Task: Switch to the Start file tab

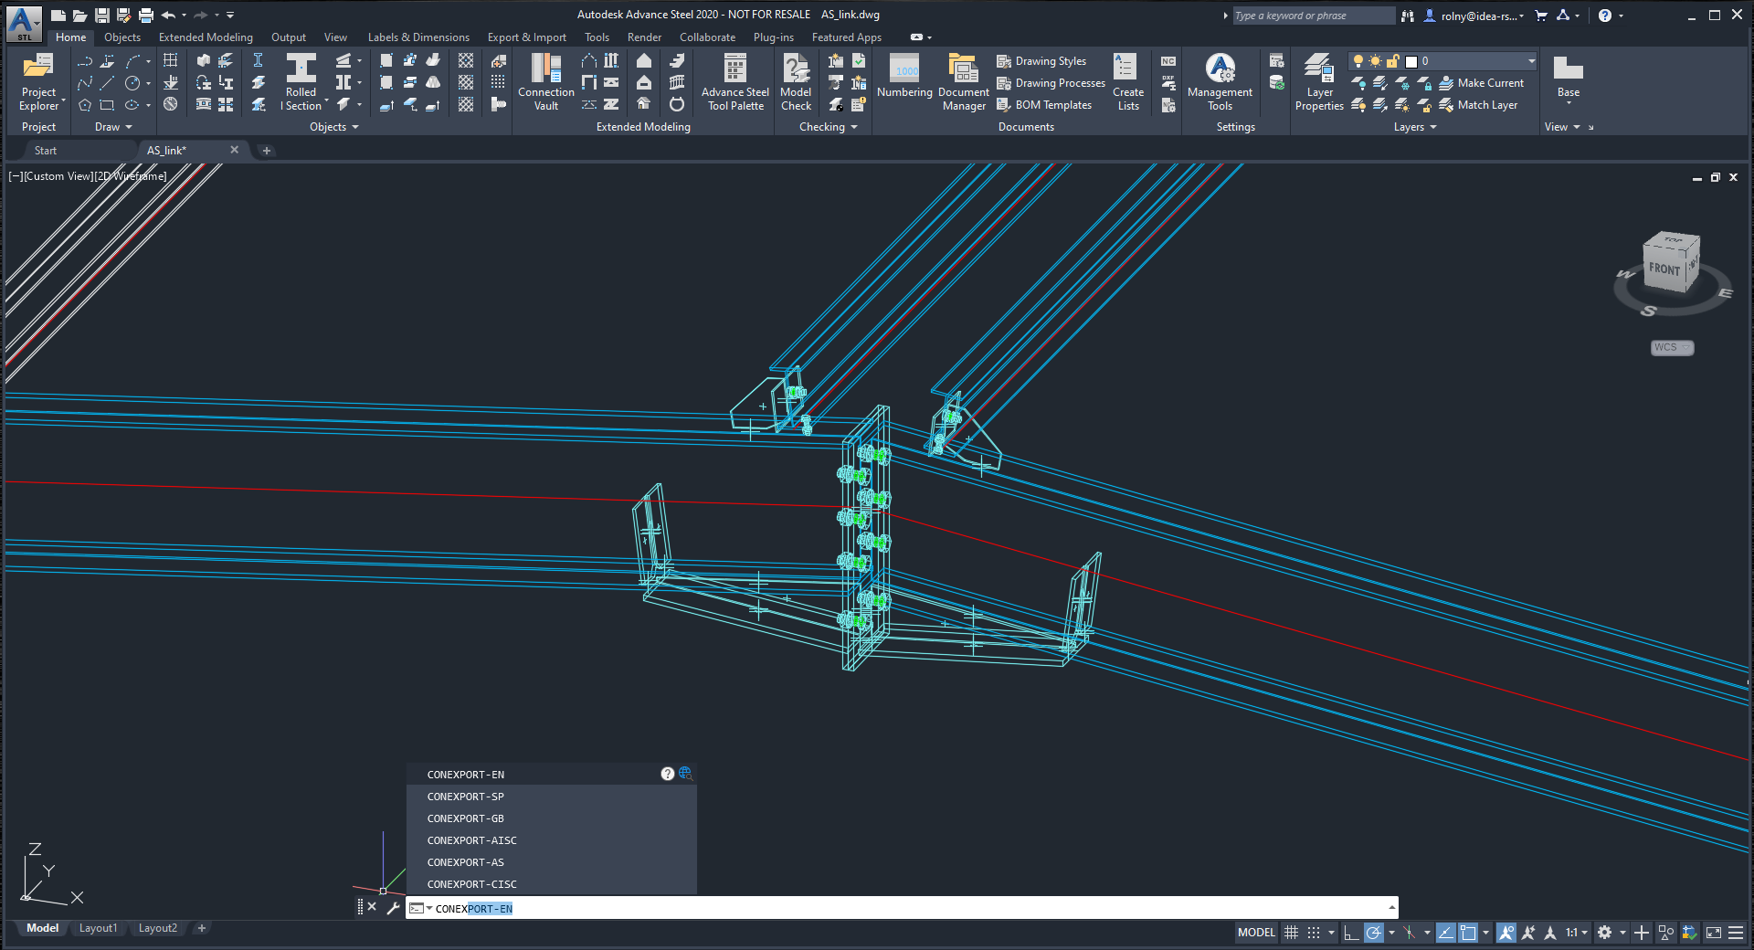Action: [46, 151]
